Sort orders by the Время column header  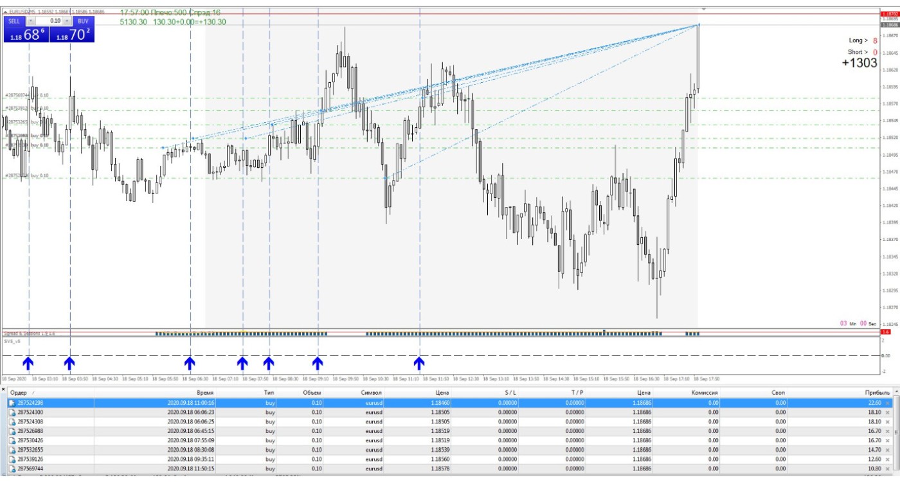206,393
